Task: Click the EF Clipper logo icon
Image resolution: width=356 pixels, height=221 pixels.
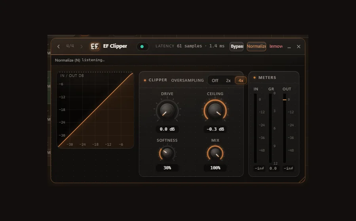Action: (95, 47)
